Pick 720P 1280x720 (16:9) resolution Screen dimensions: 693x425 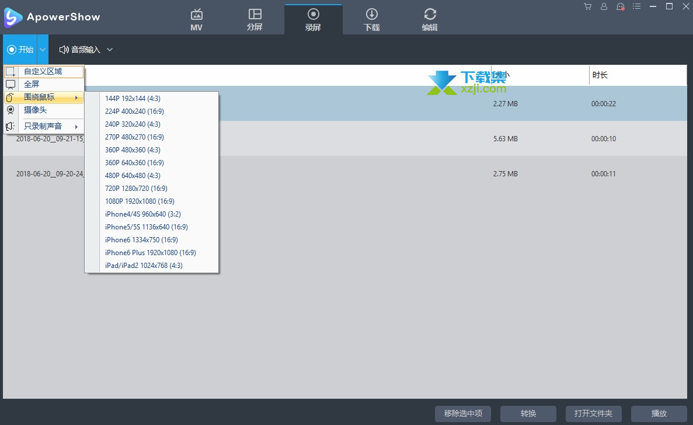[x=136, y=189]
